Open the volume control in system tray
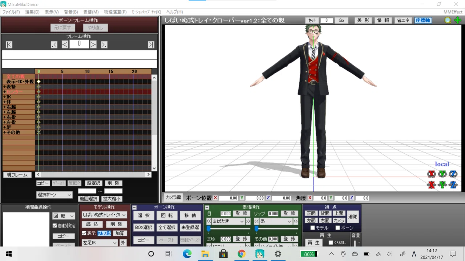Screen dimensions: 465x261 (389, 254)
